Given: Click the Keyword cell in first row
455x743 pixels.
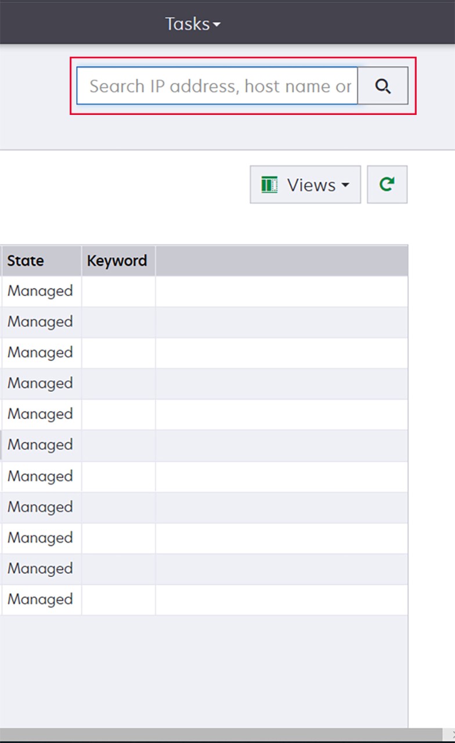Looking at the screenshot, I should coord(118,291).
